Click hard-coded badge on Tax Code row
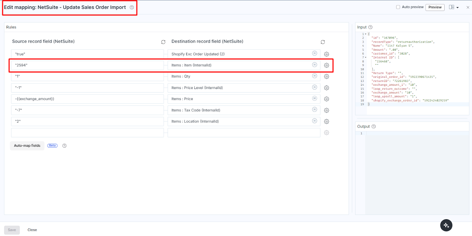 [x=314, y=109]
